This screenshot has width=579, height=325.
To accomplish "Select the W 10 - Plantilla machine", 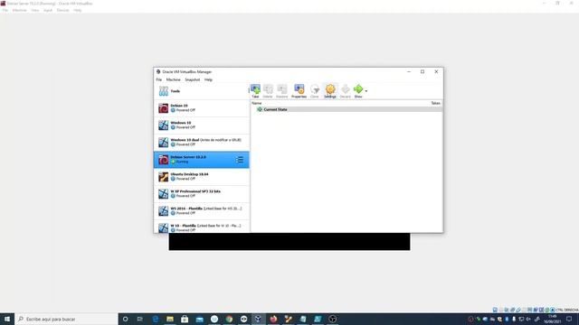I will tap(202, 227).
